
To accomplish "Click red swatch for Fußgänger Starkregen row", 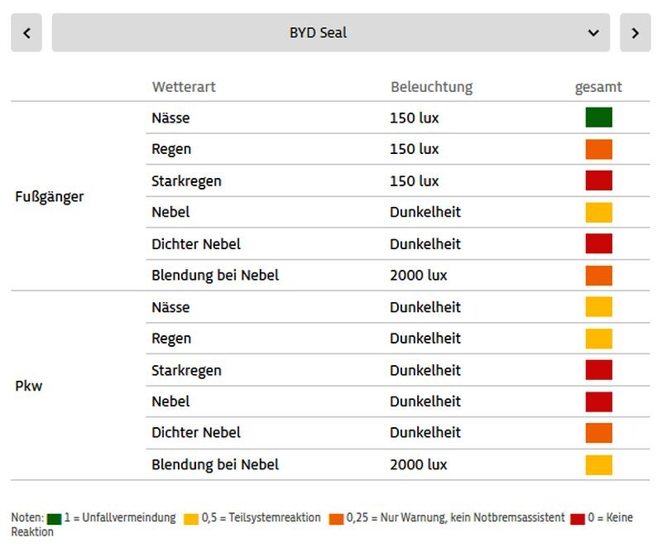I will [598, 180].
